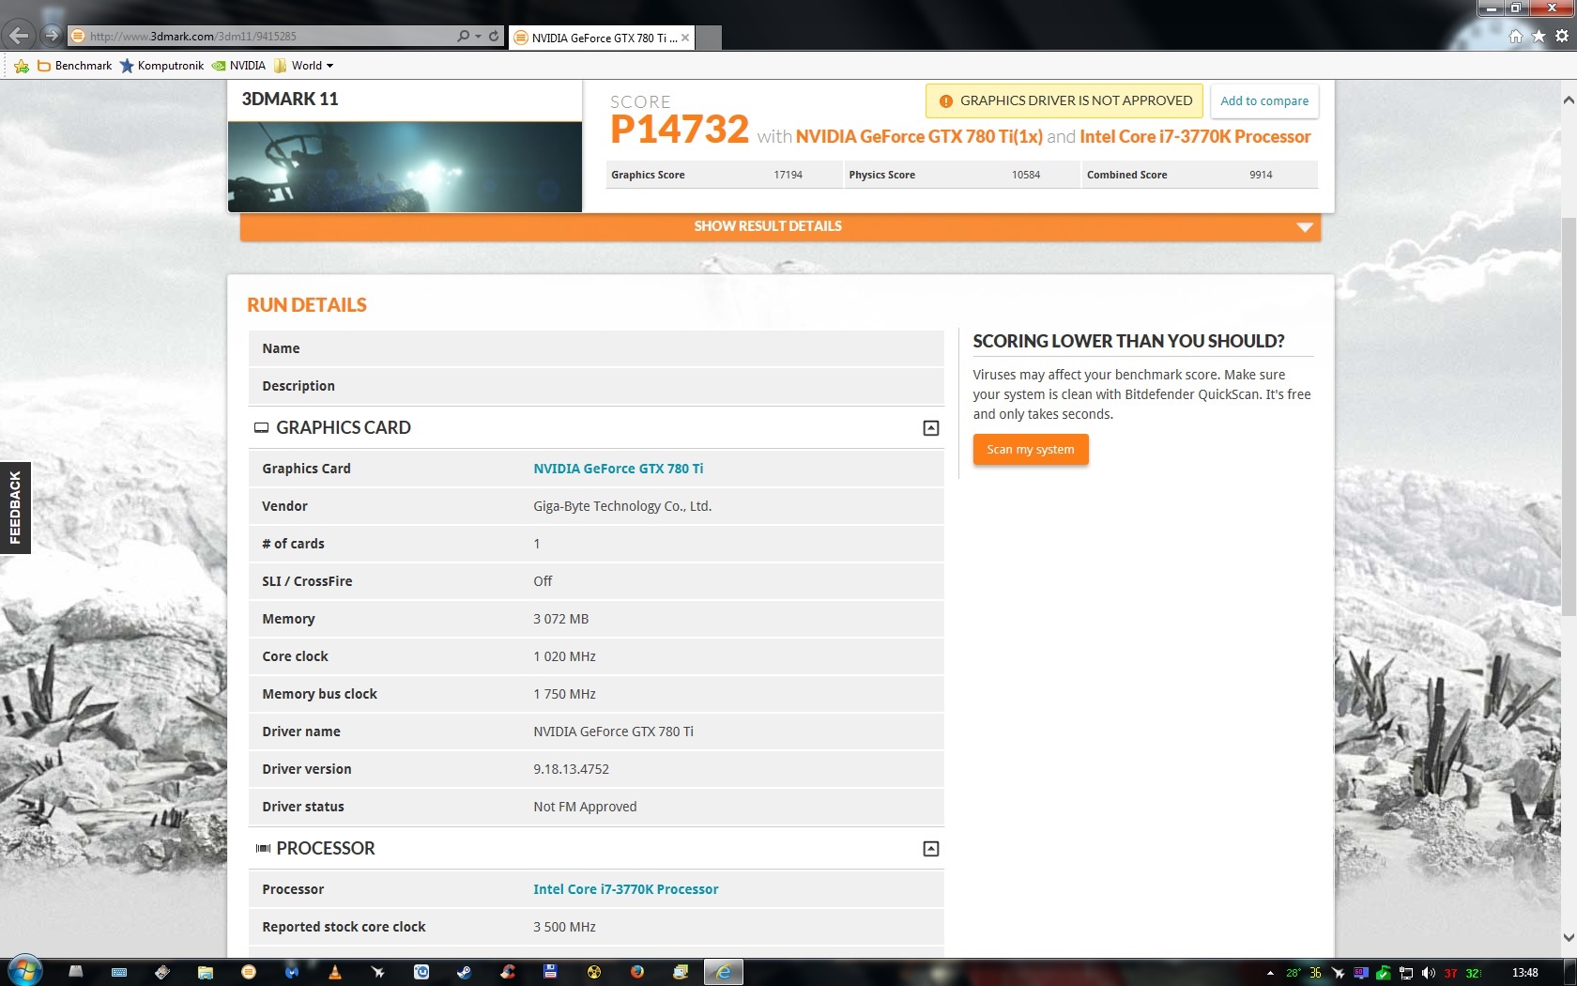Viewport: 1577px width, 986px height.
Task: Open the yellow radiation symbol taskbar icon
Action: coord(594,973)
